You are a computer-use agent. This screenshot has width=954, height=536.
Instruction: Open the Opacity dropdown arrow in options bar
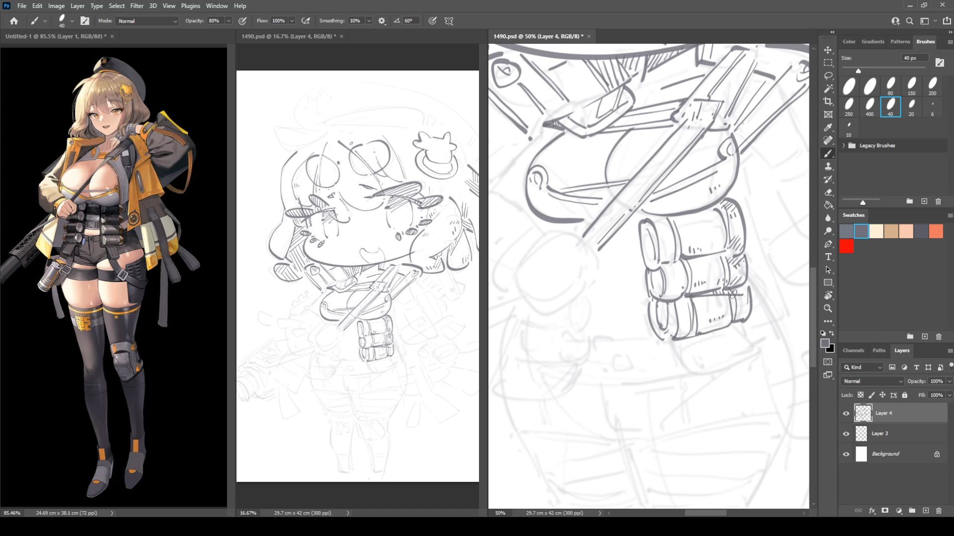point(229,21)
